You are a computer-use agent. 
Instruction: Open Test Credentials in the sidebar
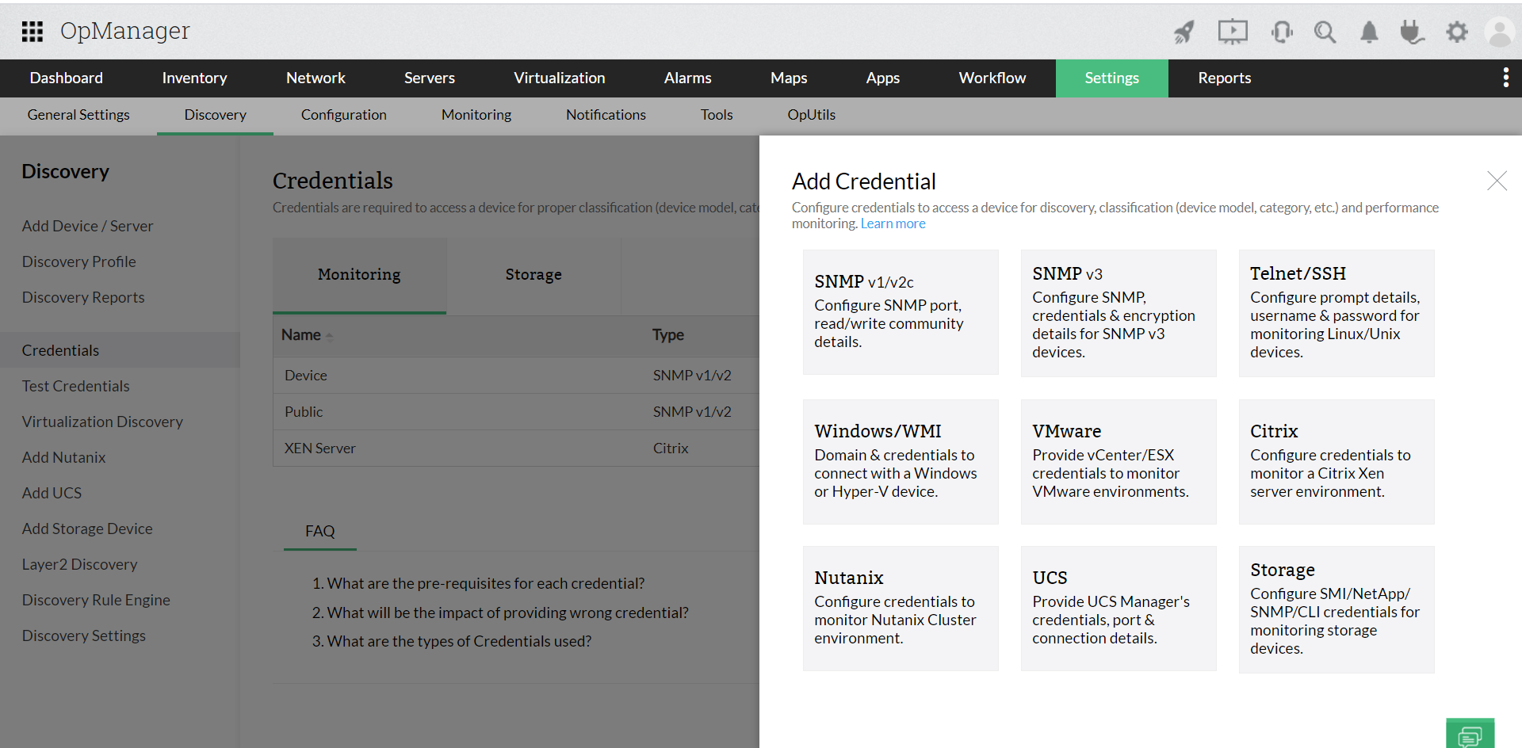click(x=75, y=386)
